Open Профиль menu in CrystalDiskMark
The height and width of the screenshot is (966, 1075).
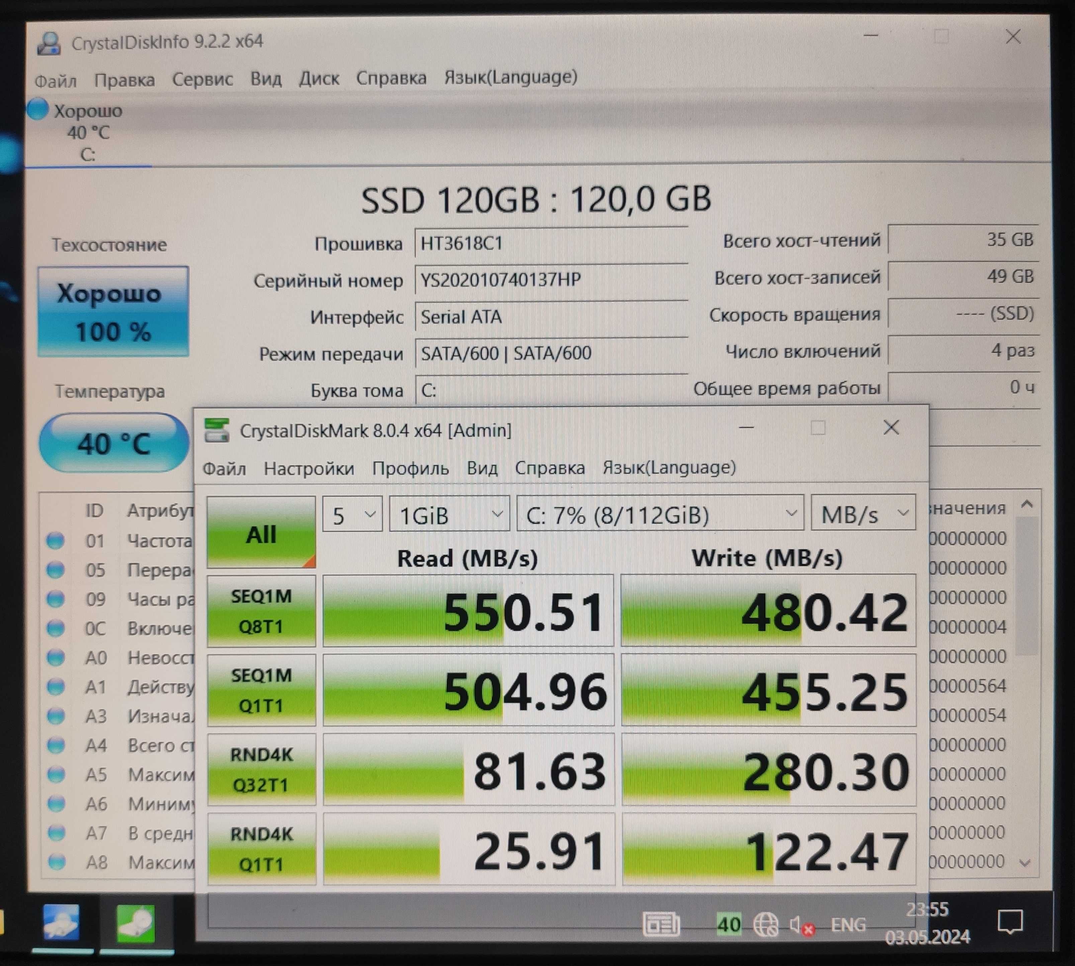(x=410, y=468)
